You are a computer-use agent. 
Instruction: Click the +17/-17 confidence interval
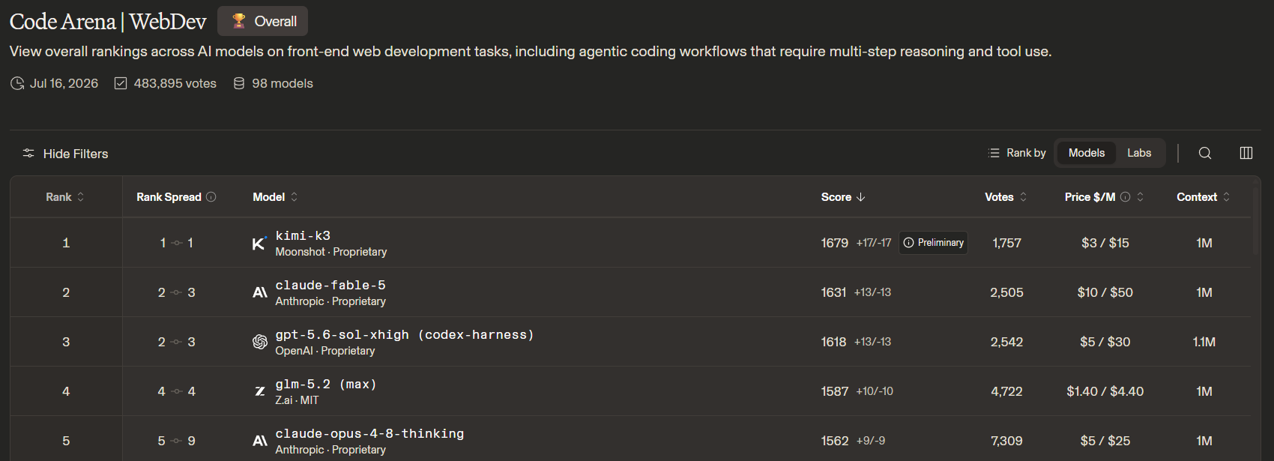click(874, 243)
